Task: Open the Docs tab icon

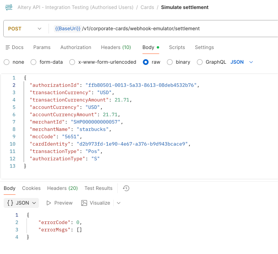Action: pos(8,47)
